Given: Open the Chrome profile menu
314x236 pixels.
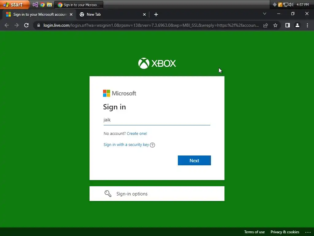Looking at the screenshot, I should (x=297, y=25).
